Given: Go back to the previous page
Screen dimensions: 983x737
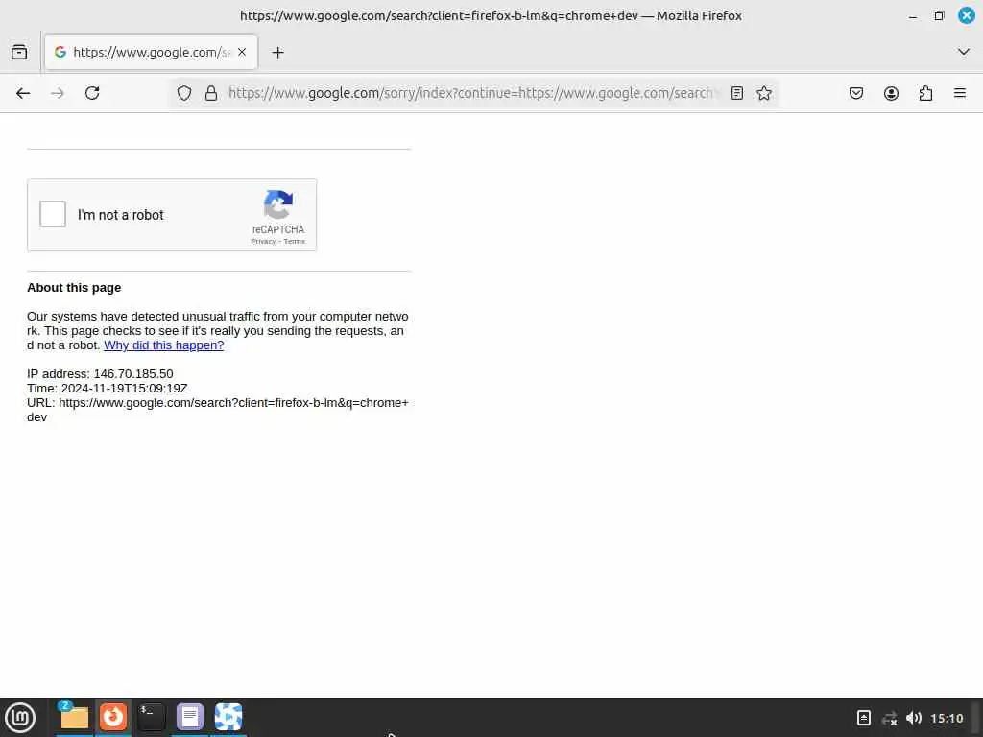Looking at the screenshot, I should pos(23,93).
